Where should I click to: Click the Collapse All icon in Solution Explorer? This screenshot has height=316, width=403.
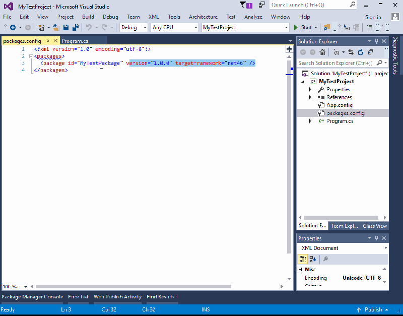[x=371, y=52]
